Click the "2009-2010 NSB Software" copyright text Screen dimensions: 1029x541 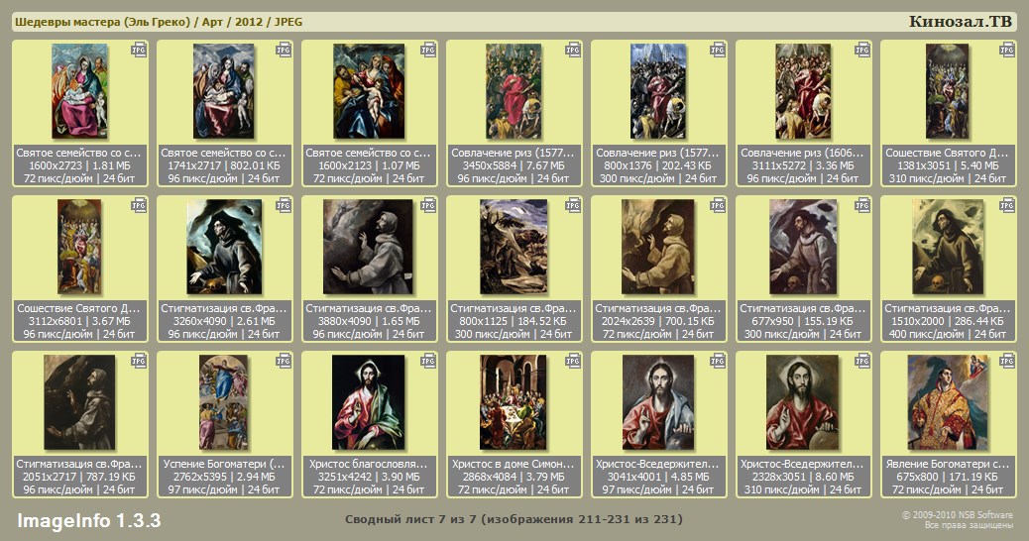(x=958, y=515)
